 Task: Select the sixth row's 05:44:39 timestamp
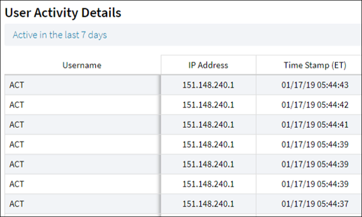(315, 184)
